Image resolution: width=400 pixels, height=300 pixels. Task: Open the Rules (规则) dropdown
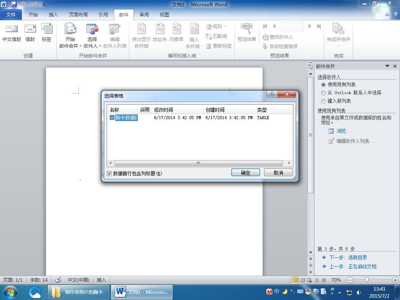coord(216,26)
